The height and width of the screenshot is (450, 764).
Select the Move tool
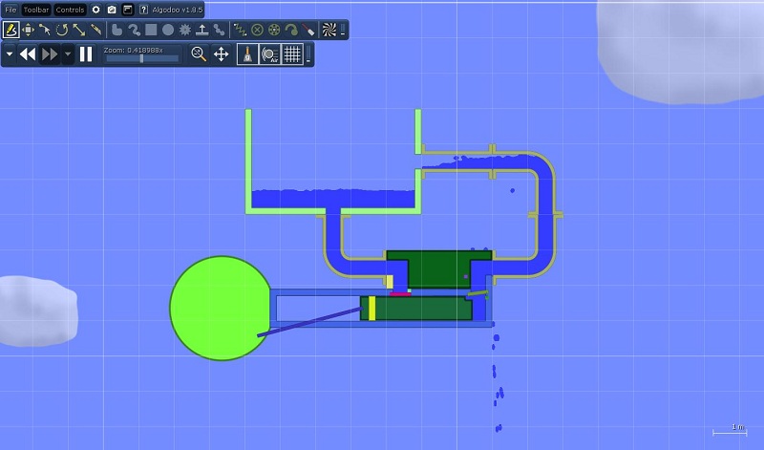[28, 30]
